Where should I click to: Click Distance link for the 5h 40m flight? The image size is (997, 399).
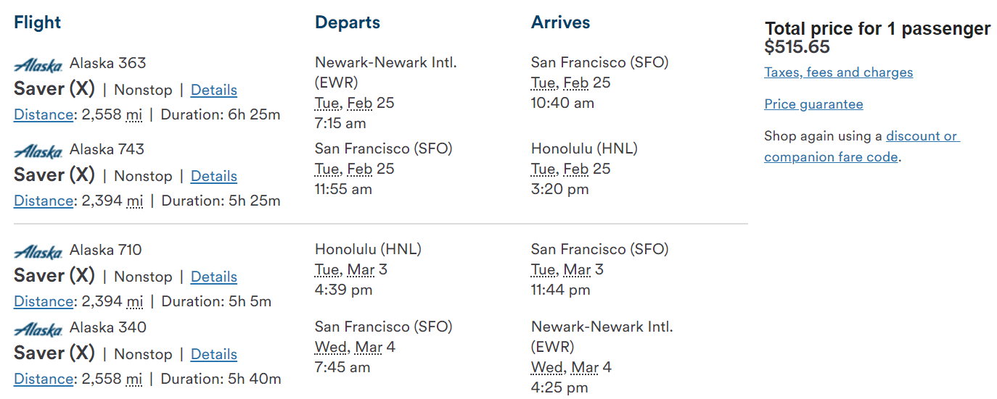44,379
